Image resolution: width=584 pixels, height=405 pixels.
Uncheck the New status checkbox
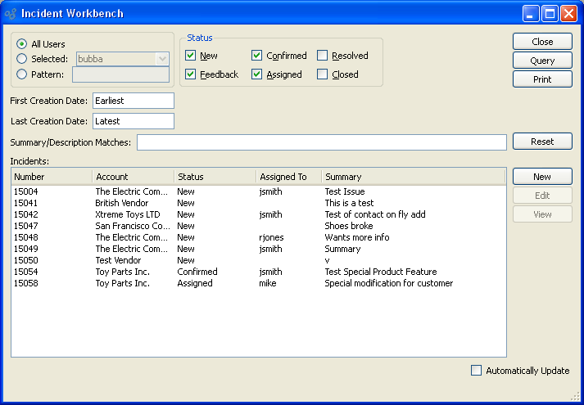191,56
